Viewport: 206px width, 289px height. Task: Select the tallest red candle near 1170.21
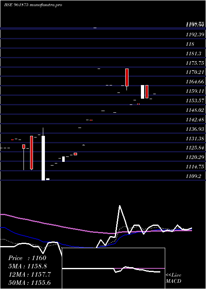(x=127, y=77)
